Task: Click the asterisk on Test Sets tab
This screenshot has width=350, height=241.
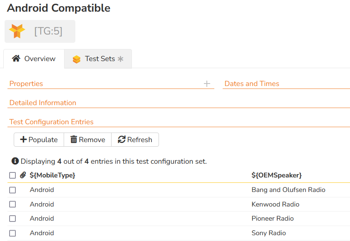Action: click(120, 59)
